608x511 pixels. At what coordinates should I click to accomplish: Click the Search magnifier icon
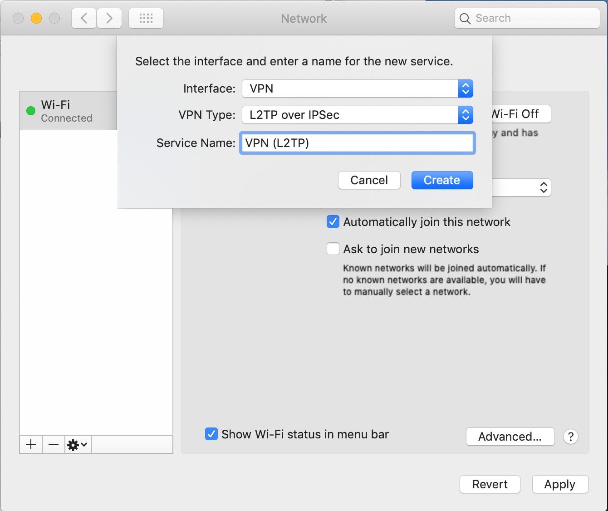tap(465, 19)
